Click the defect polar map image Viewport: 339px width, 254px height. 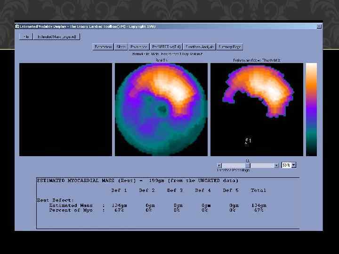[257, 109]
